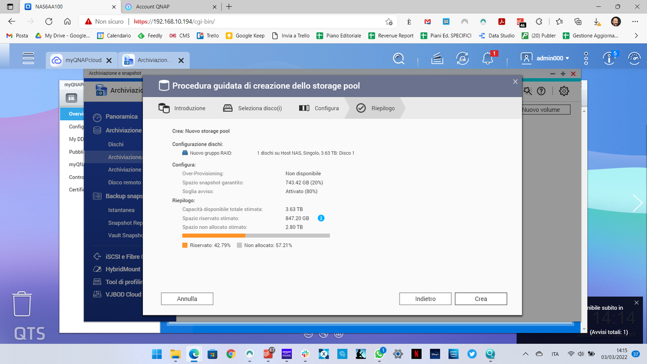Go to the Seleziona disco(i) wizard step
The image size is (647, 364).
point(252,108)
